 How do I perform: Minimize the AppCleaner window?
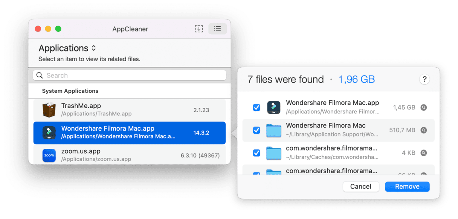(48, 29)
